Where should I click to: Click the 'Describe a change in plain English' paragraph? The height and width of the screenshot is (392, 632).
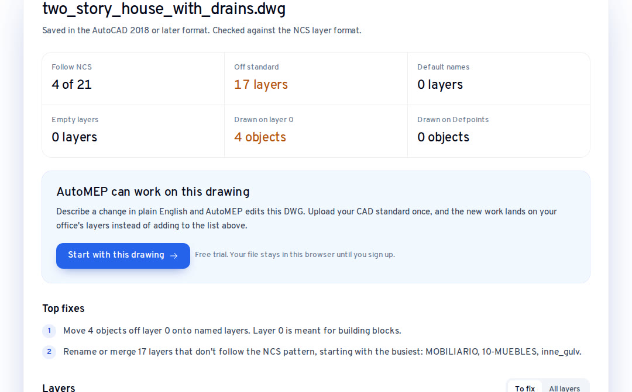click(x=306, y=218)
